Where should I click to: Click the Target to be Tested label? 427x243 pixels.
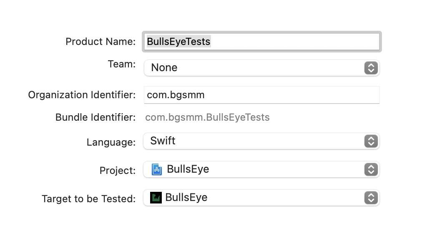[x=89, y=199]
